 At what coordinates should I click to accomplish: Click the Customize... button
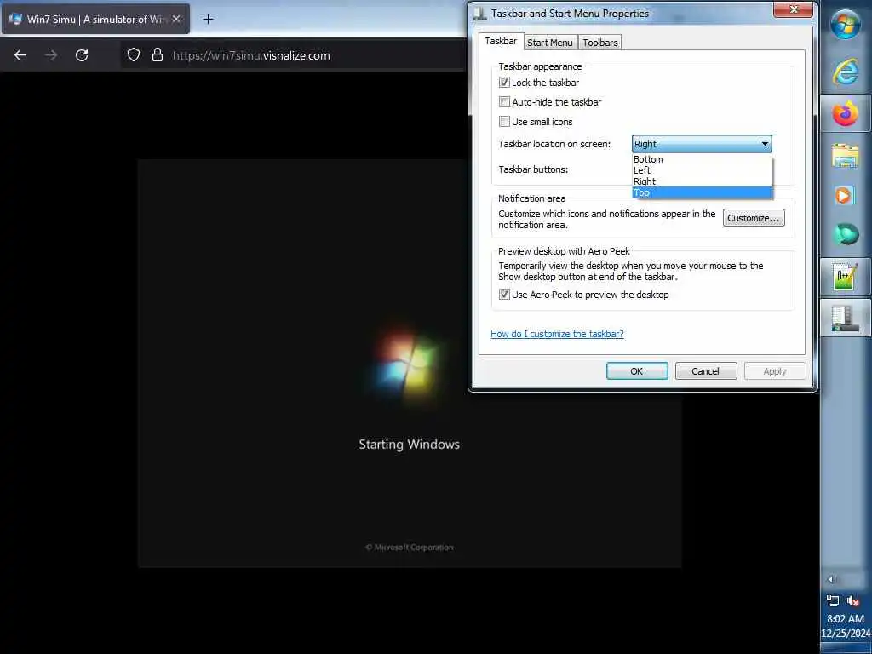754,218
